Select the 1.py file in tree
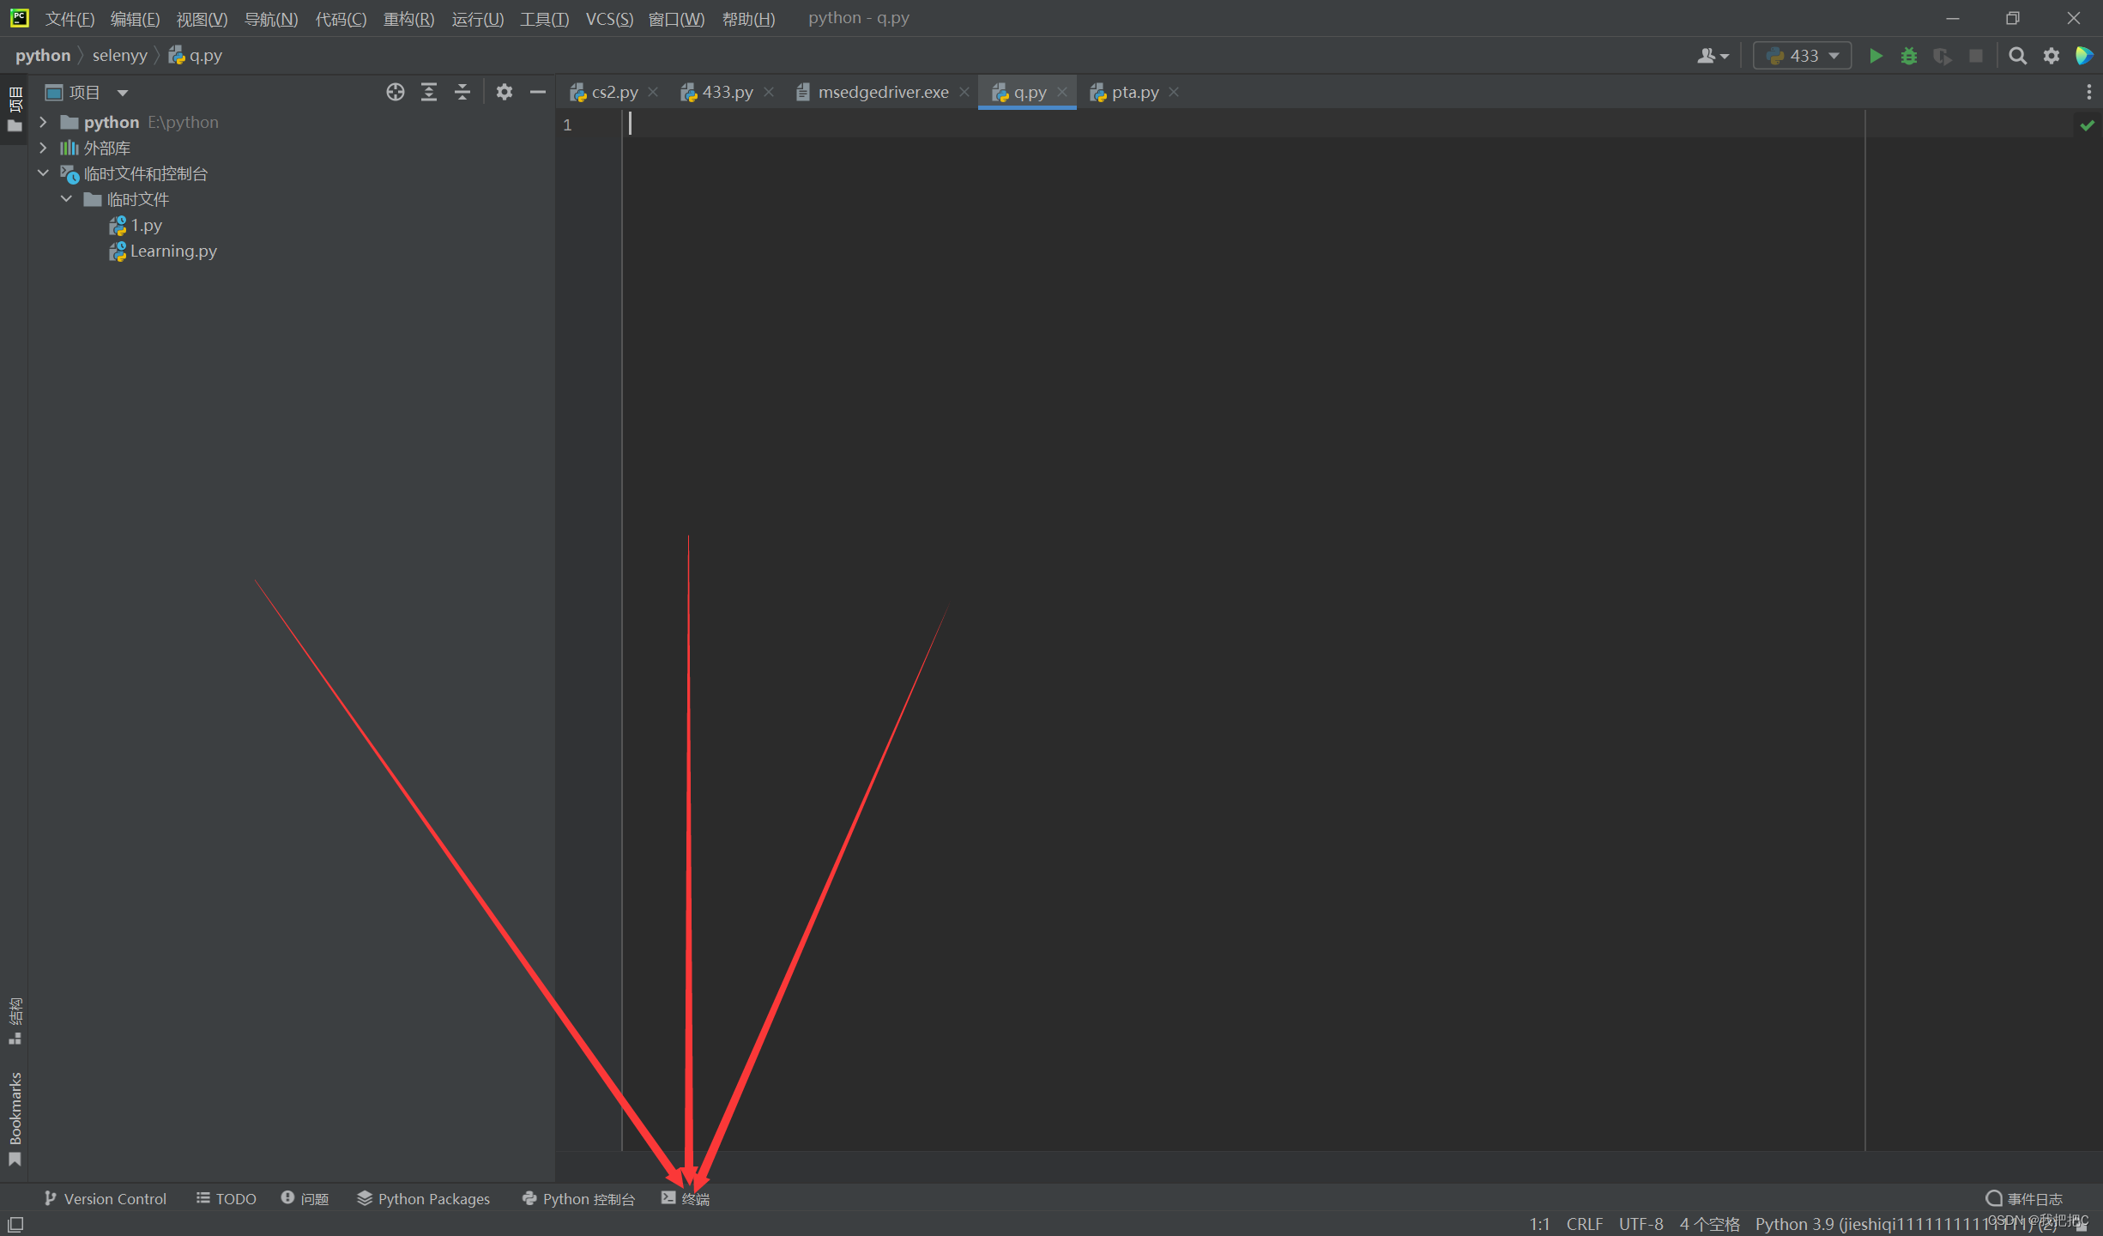Viewport: 2103px width, 1236px height. tap(136, 226)
